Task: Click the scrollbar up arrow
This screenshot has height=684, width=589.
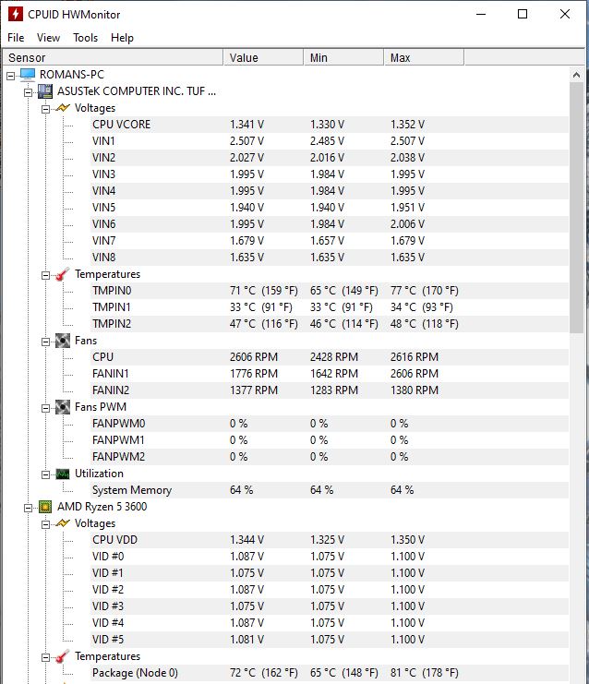Action: [x=576, y=75]
